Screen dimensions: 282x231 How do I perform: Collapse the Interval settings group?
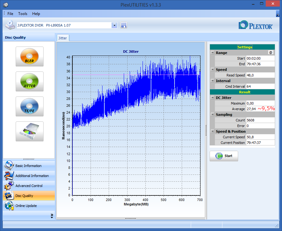click(x=212, y=81)
